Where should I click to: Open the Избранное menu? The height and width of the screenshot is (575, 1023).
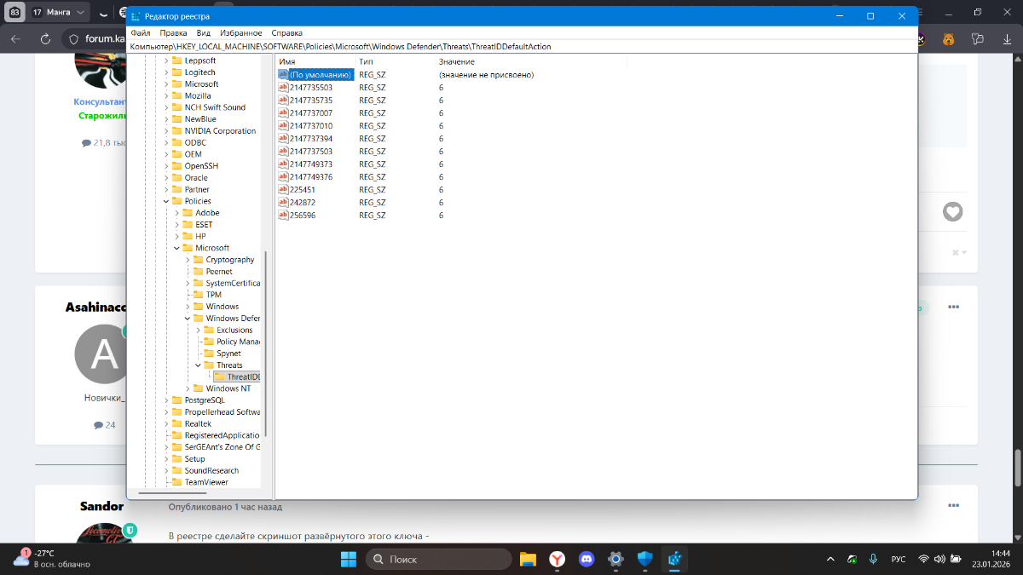234,32
